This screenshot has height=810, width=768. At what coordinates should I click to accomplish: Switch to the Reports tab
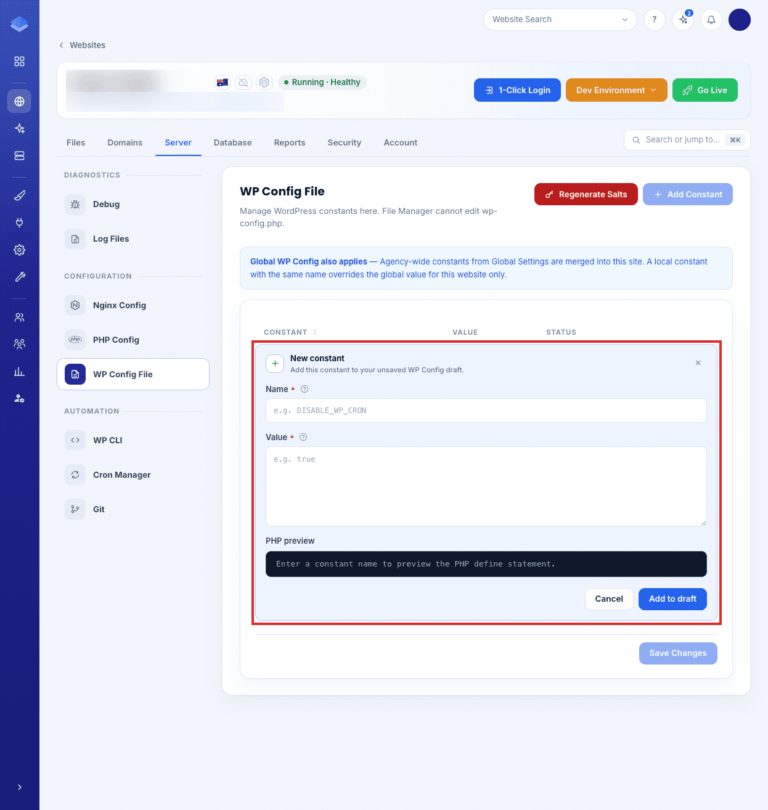(x=290, y=142)
